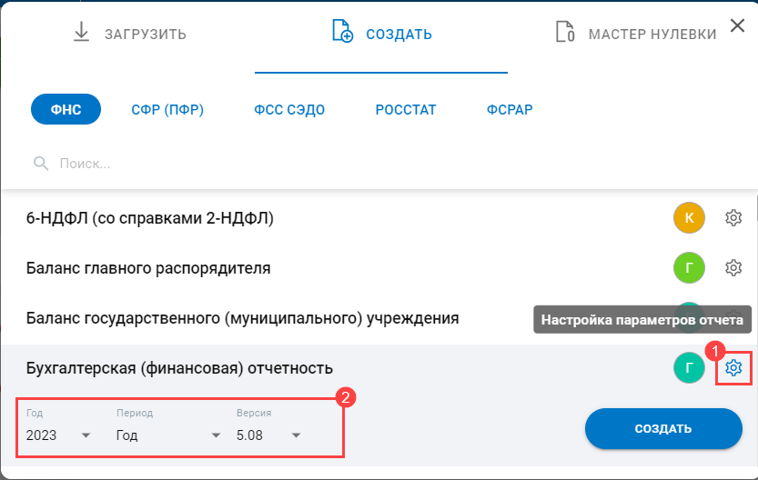Click teal Г badge on Бухгалтерская отчетность row

click(689, 367)
